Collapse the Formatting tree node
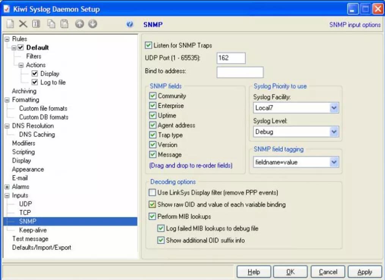Viewport: 385px width, 280px height. click(7, 100)
